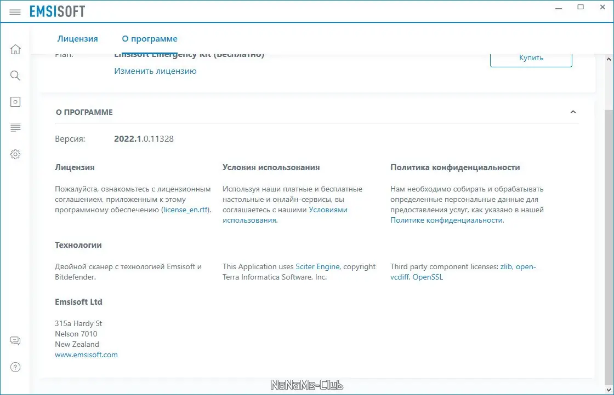Click the Технологии heading
614x395 pixels.
point(78,245)
